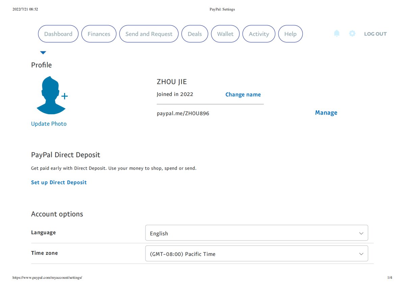
Task: Expand the Language dropdown set to English
Action: point(256,233)
